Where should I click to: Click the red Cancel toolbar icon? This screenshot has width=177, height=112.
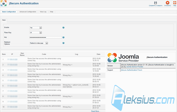tap(167, 3)
